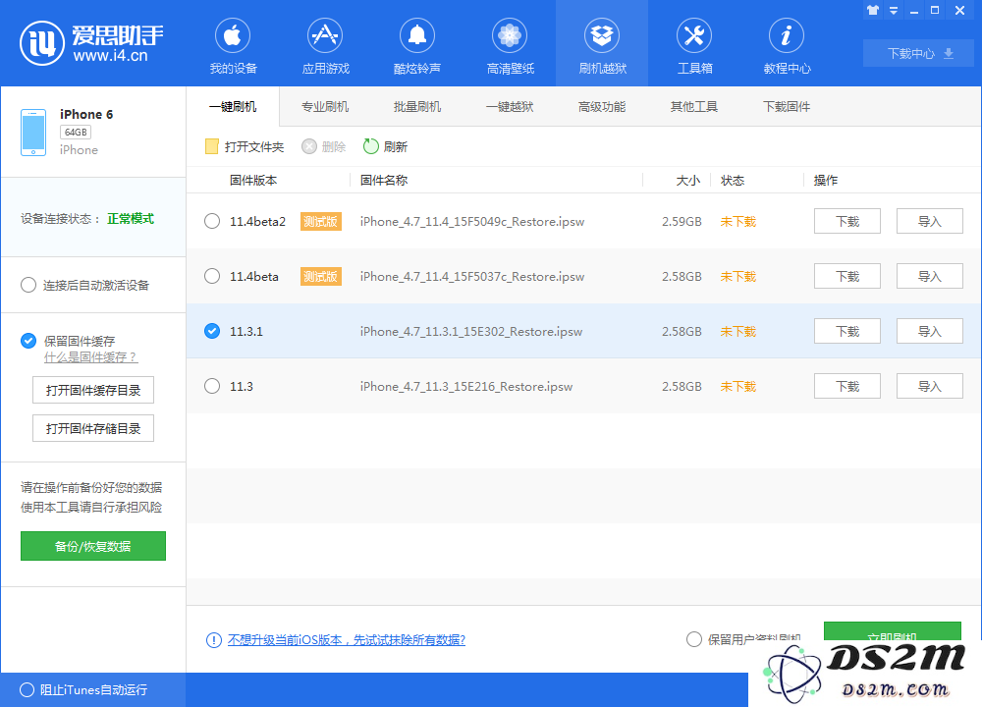Click the 测试版 badge on 11.4beta2
The image size is (982, 707).
pos(321,221)
